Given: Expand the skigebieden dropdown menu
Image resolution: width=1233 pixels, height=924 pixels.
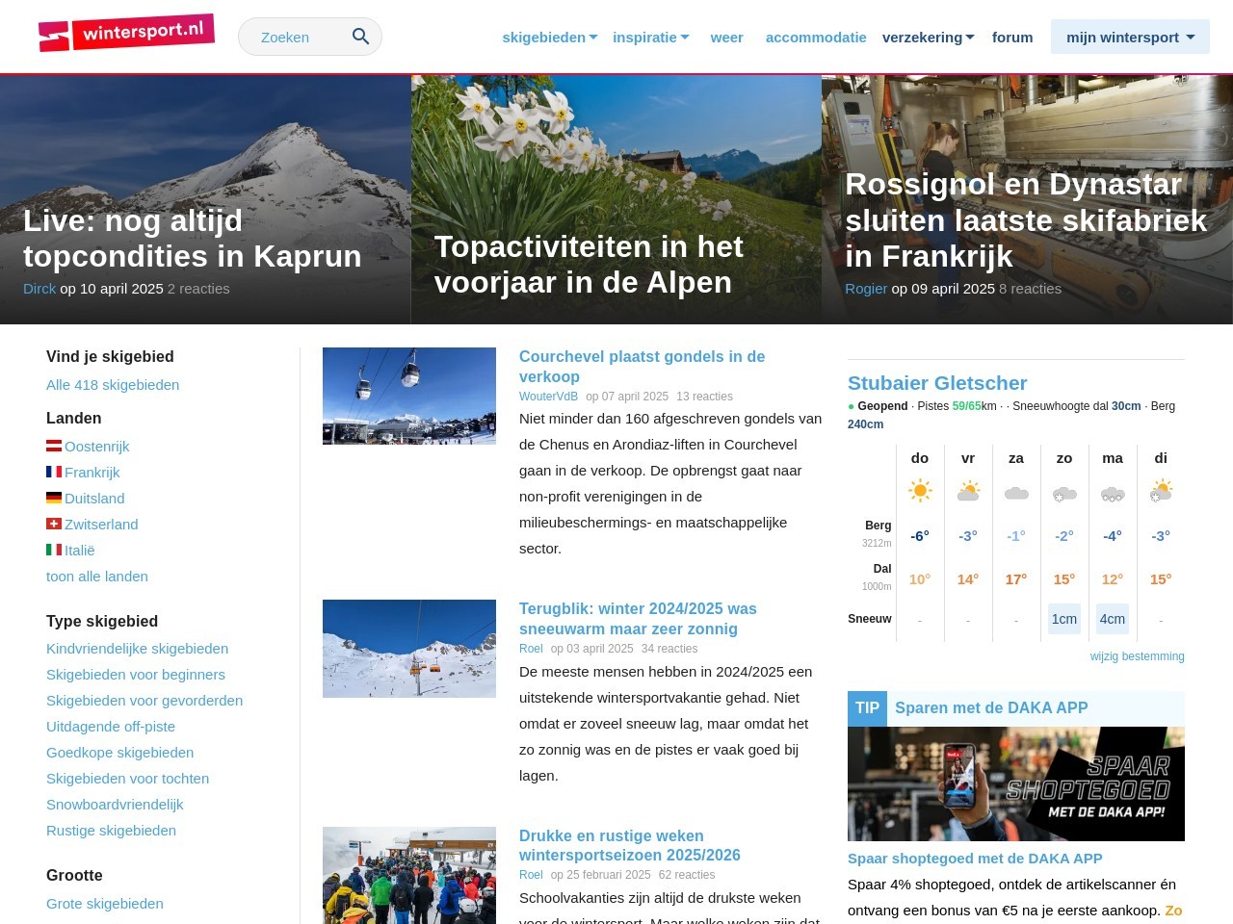Looking at the screenshot, I should pos(550,37).
